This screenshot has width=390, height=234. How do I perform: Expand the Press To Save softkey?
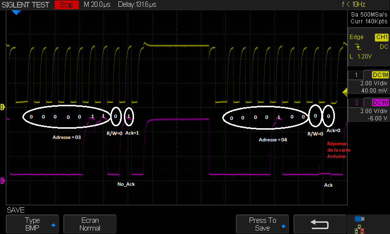[262, 224]
